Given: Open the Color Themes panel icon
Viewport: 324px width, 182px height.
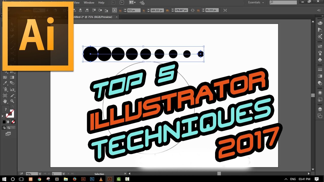Looking at the screenshot, I should click(x=320, y=36).
